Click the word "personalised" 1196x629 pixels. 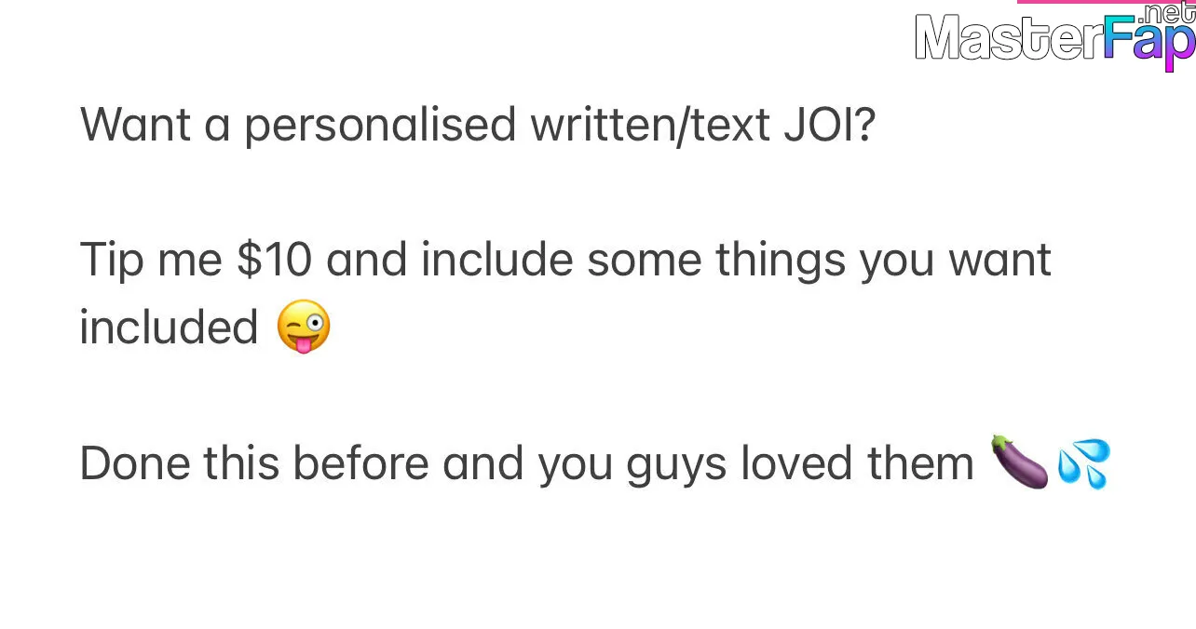pos(380,127)
